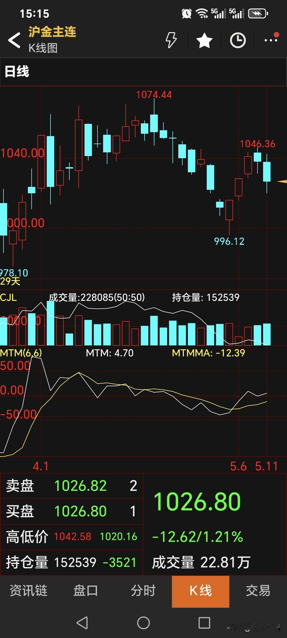Tap Android home circle button

143,623
